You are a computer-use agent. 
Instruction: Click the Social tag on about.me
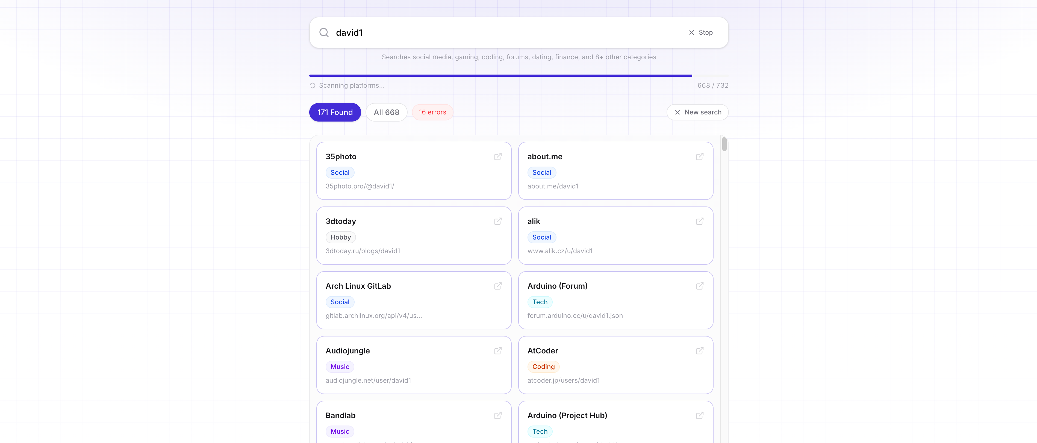point(541,173)
